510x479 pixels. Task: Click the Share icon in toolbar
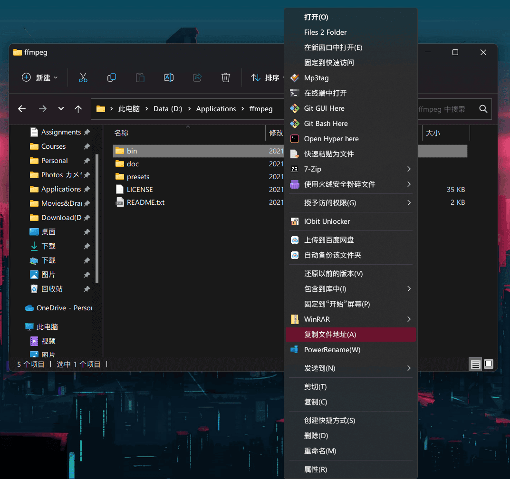click(x=197, y=78)
